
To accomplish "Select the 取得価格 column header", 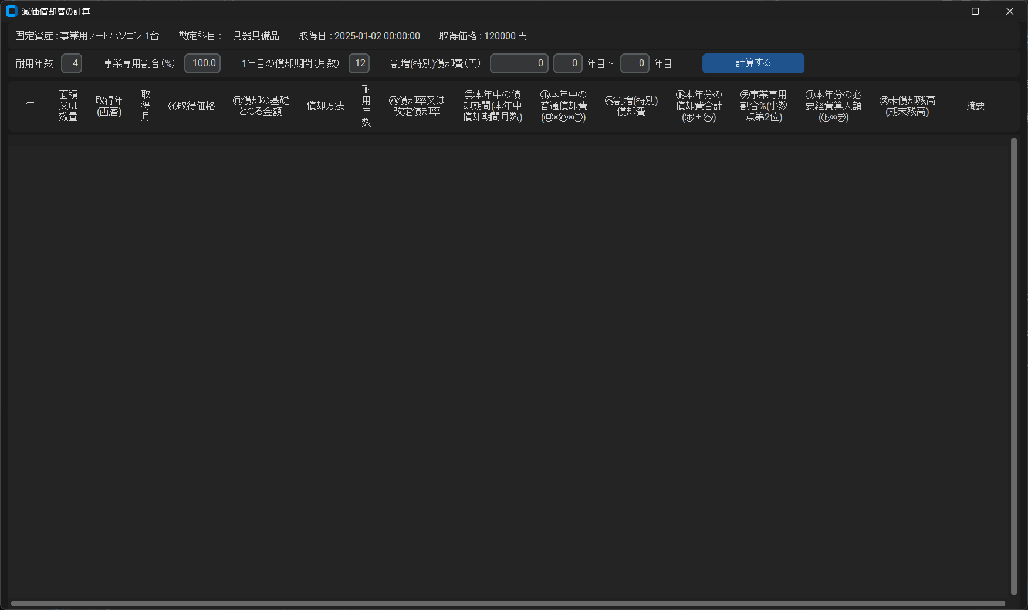I will pyautogui.click(x=192, y=106).
